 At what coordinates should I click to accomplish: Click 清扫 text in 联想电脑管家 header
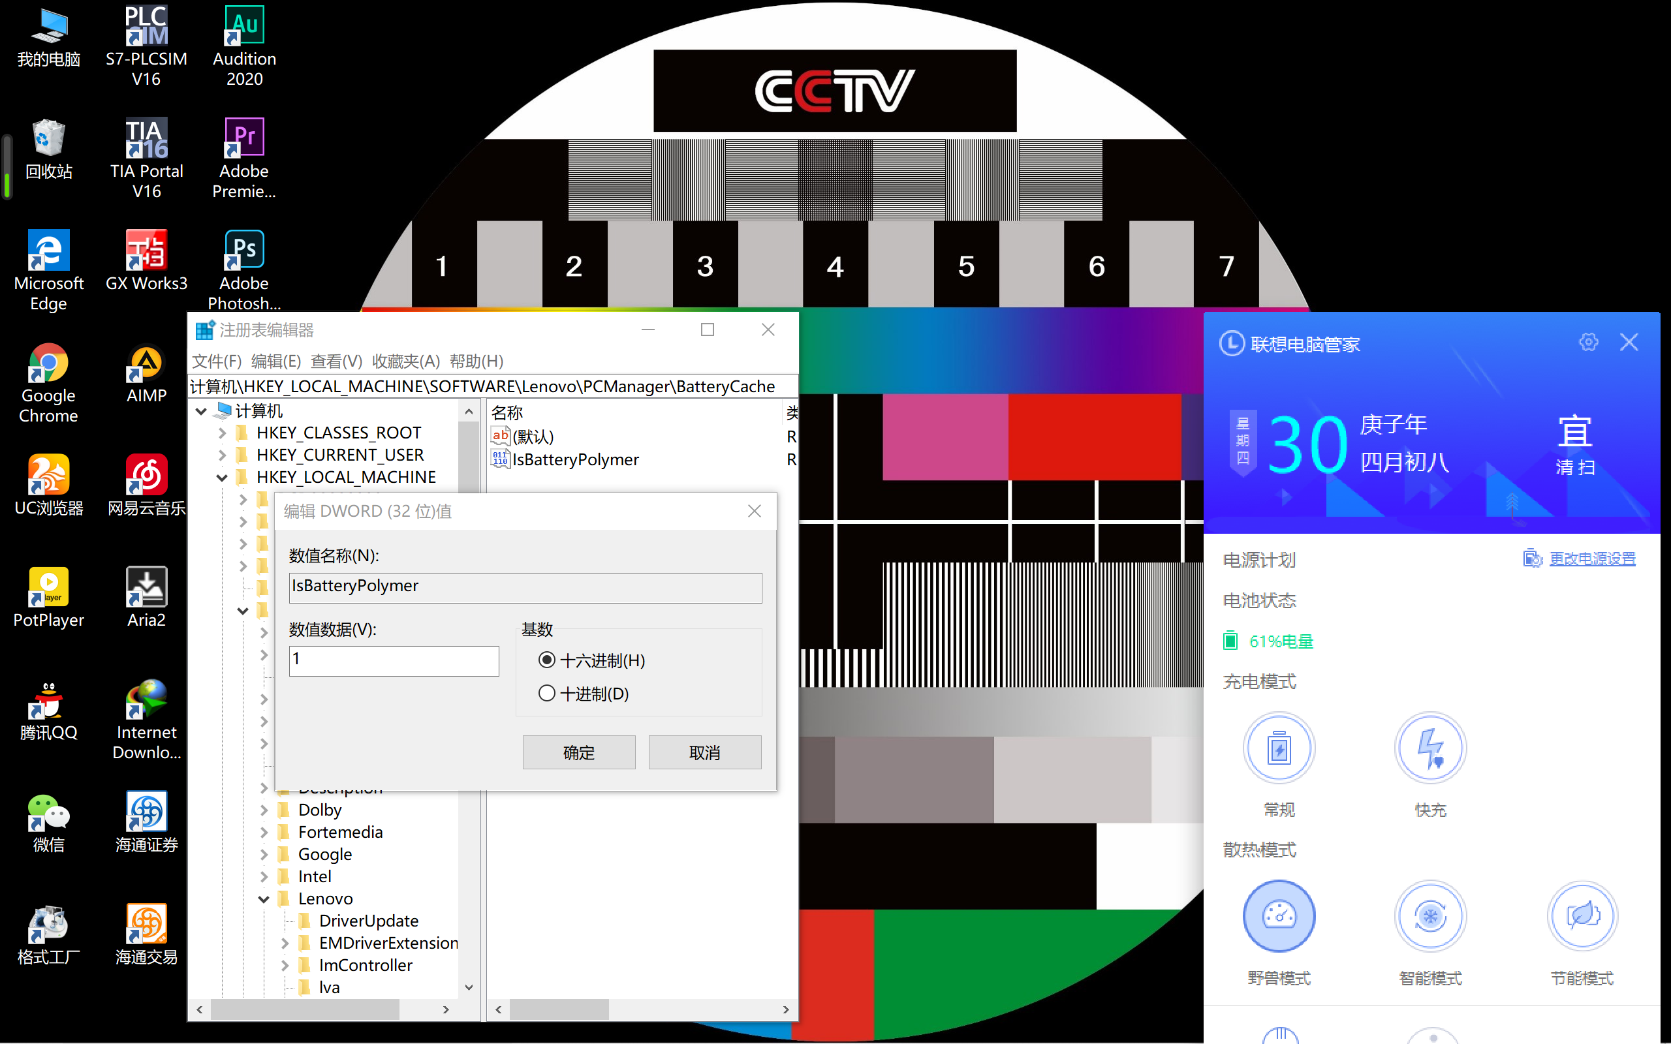point(1575,467)
